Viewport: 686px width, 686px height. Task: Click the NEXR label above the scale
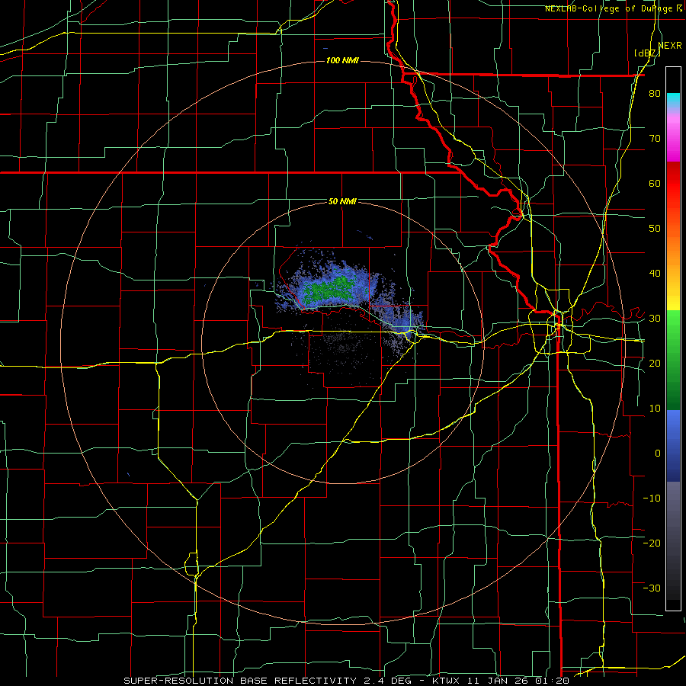click(670, 46)
